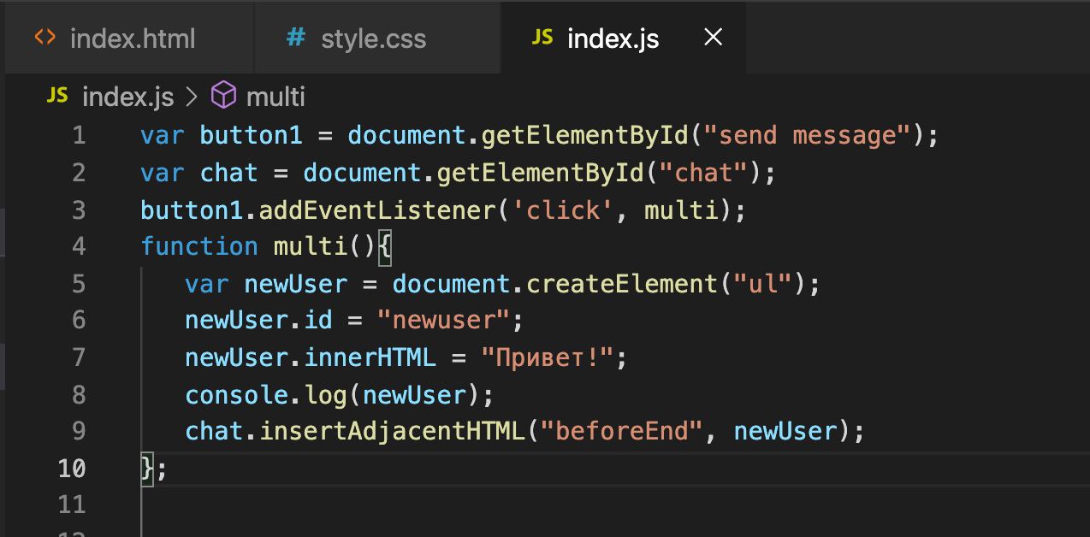Click the multi function cube icon in breadcrumbs
Viewport: 1090px width, 537px height.
(223, 96)
